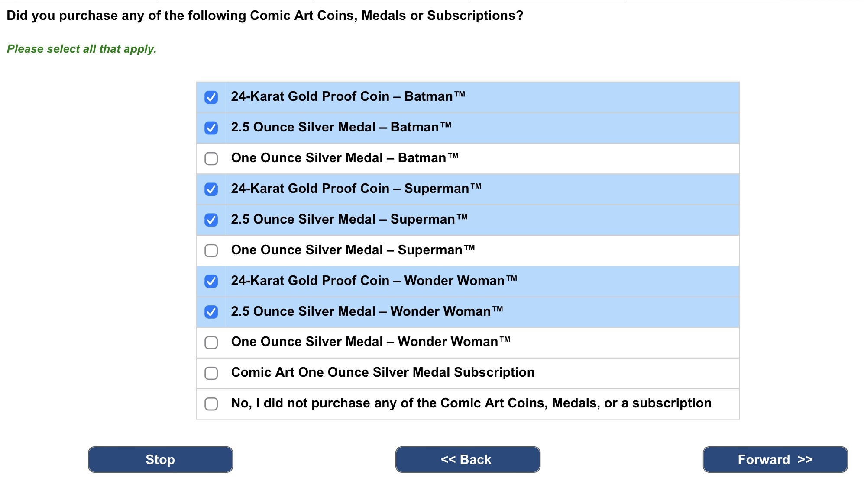
Task: Uncheck 24-Karat Gold Proof Coin Superman checkbox
Action: (x=211, y=189)
